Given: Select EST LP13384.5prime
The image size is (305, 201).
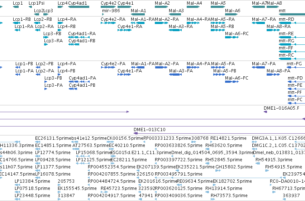Looking at the screenshot, I should 32,181.
